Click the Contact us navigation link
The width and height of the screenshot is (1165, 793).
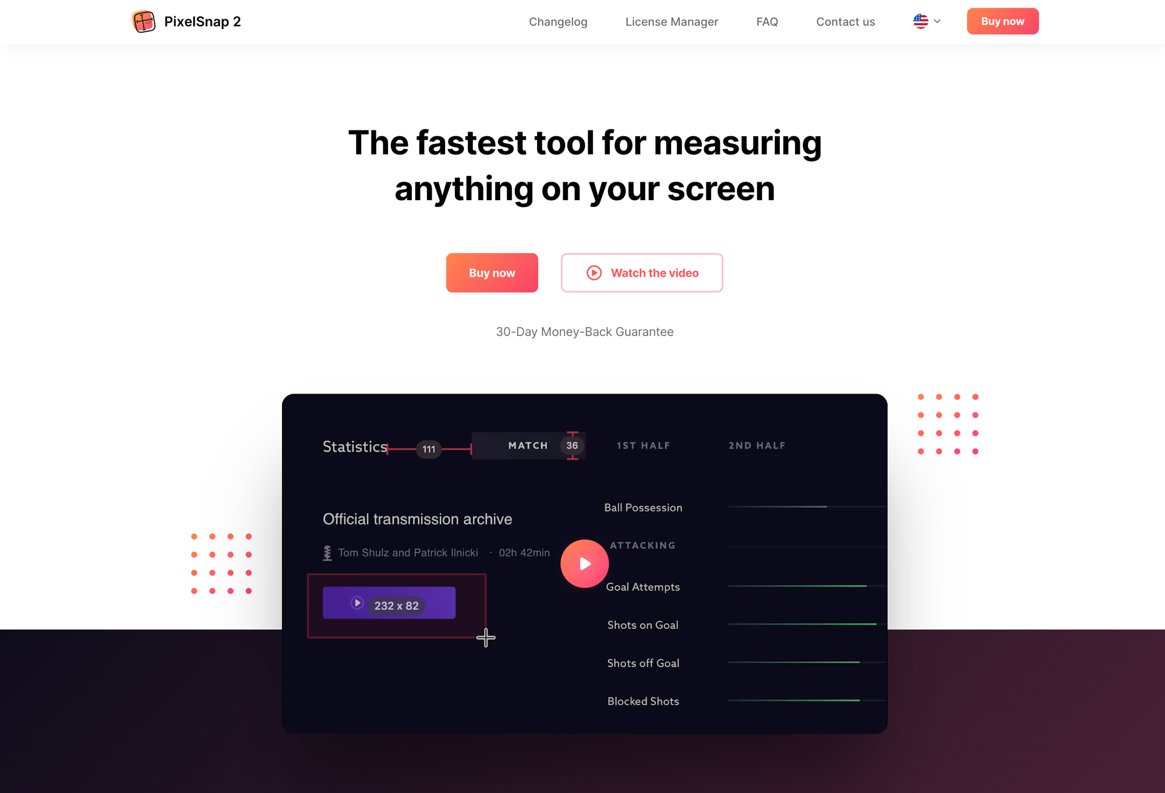(845, 21)
